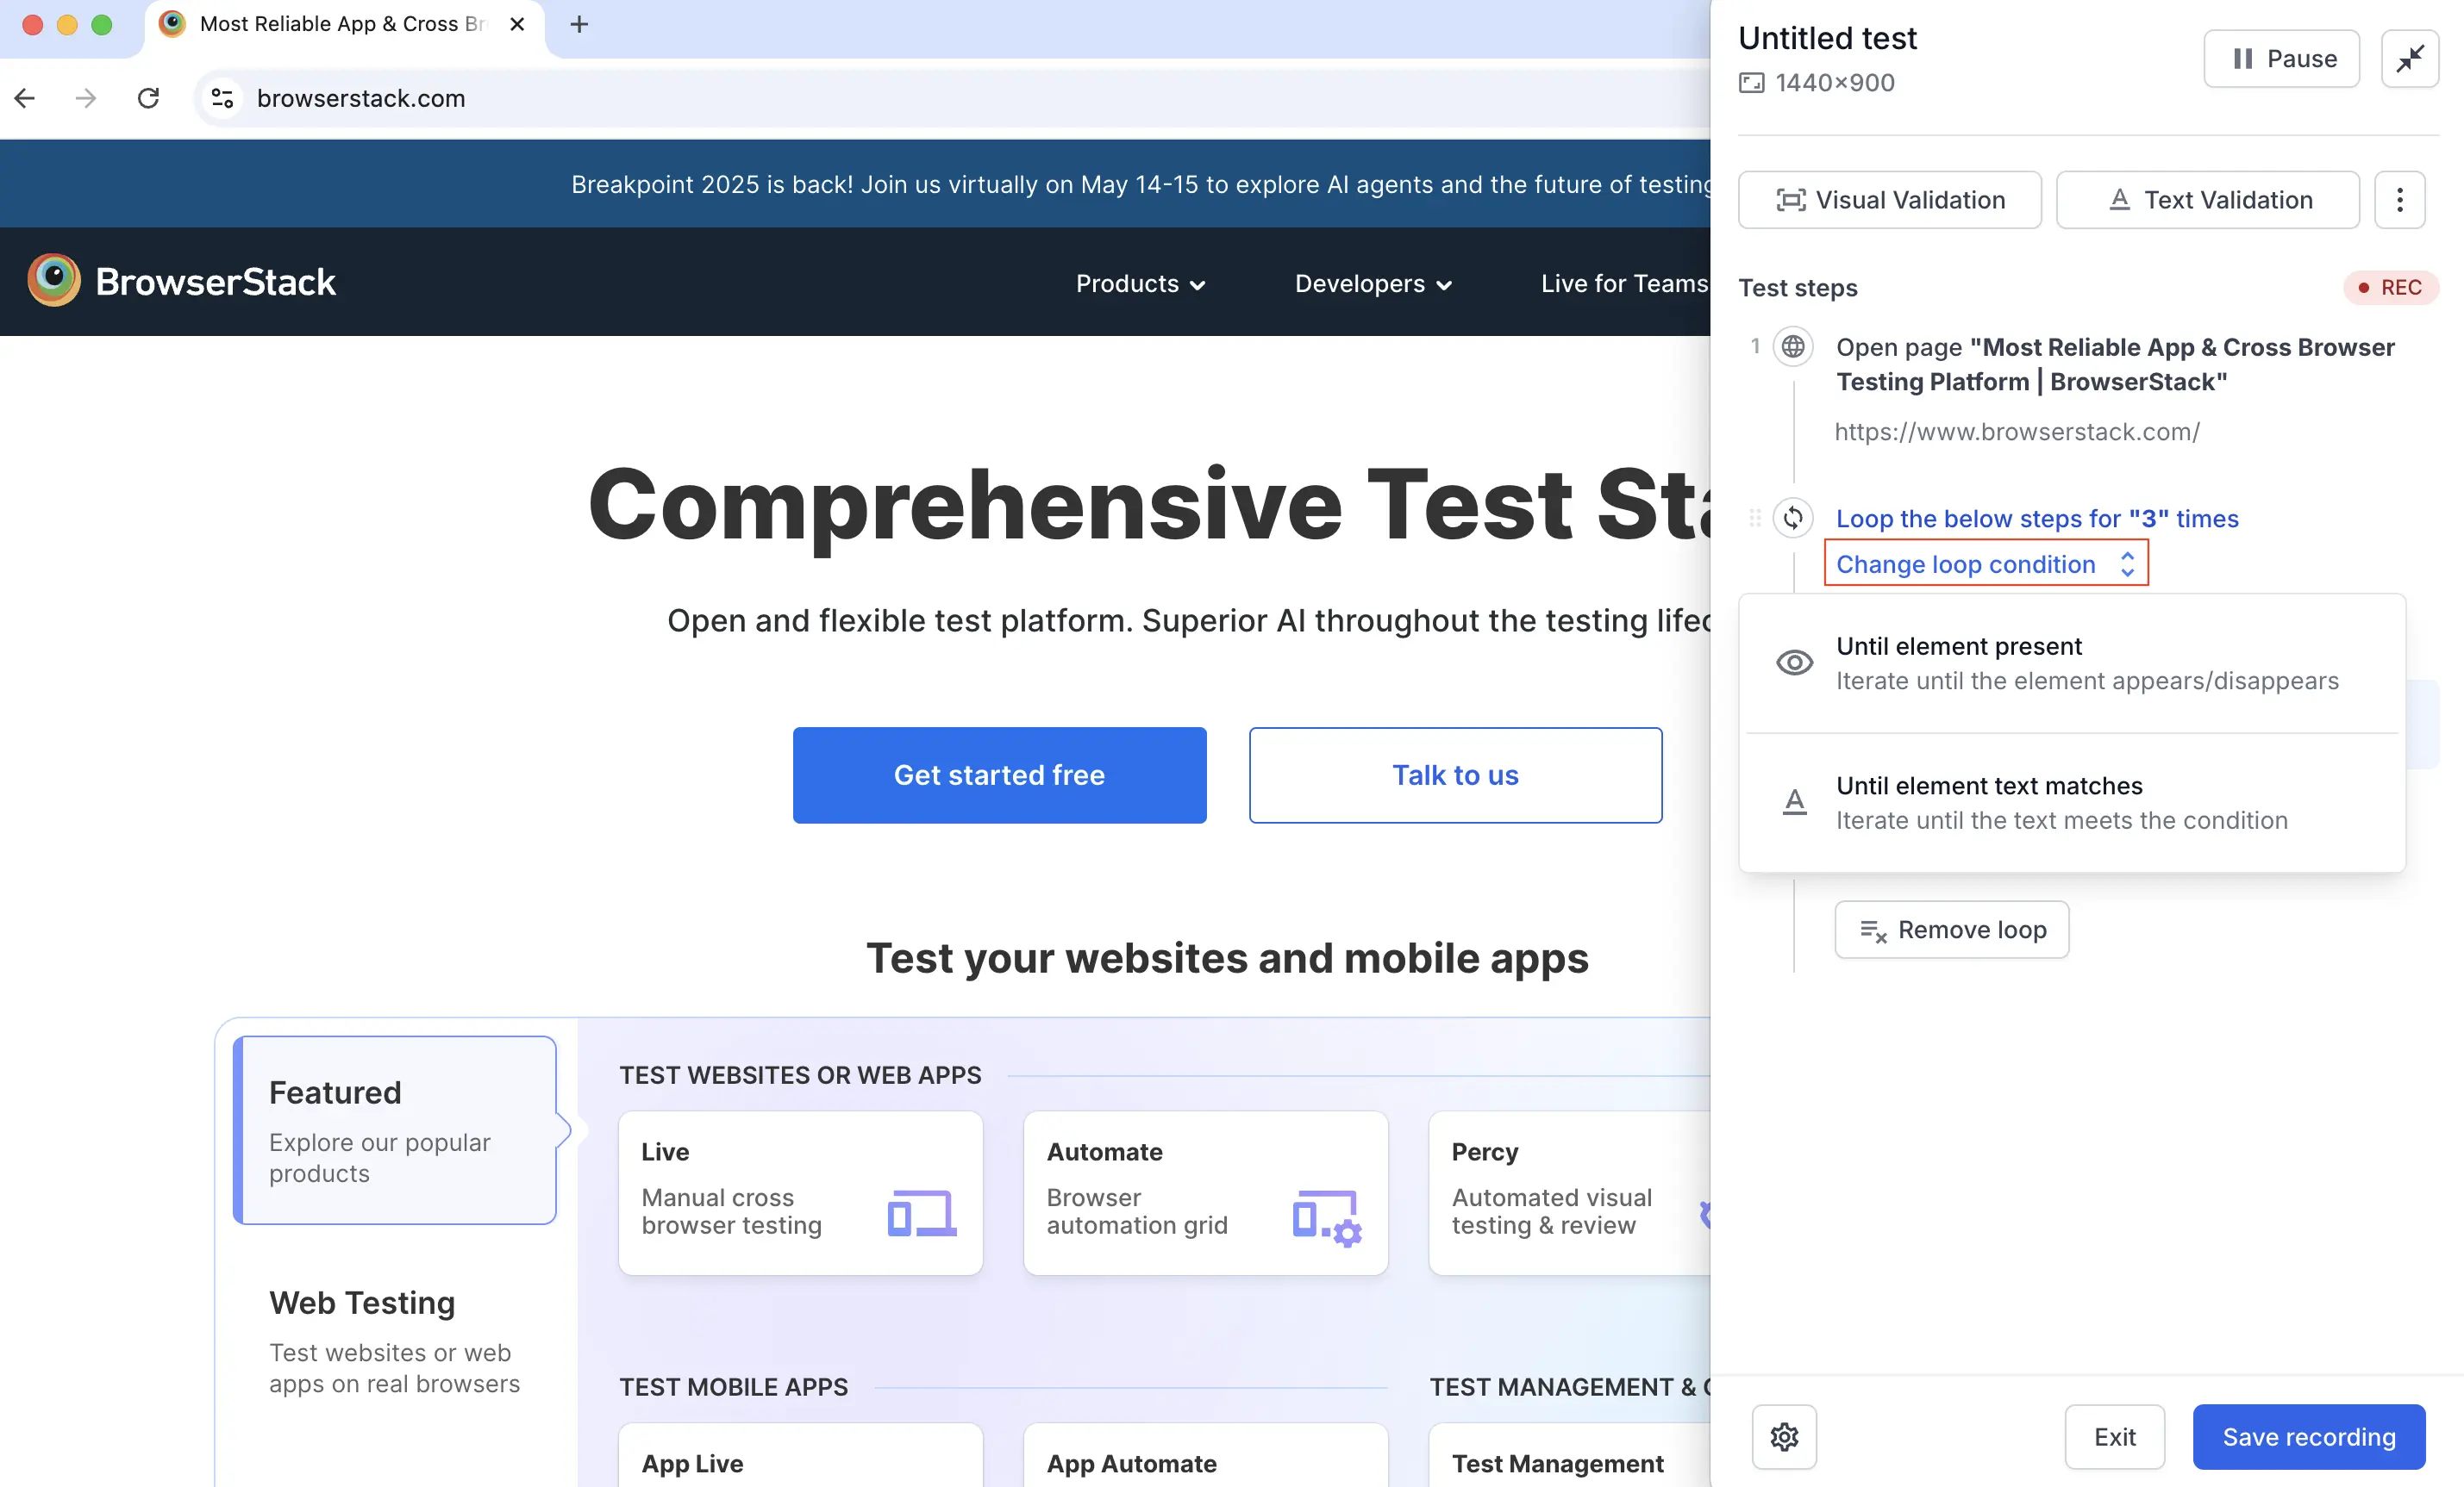Click Save recording

tap(2308, 1436)
